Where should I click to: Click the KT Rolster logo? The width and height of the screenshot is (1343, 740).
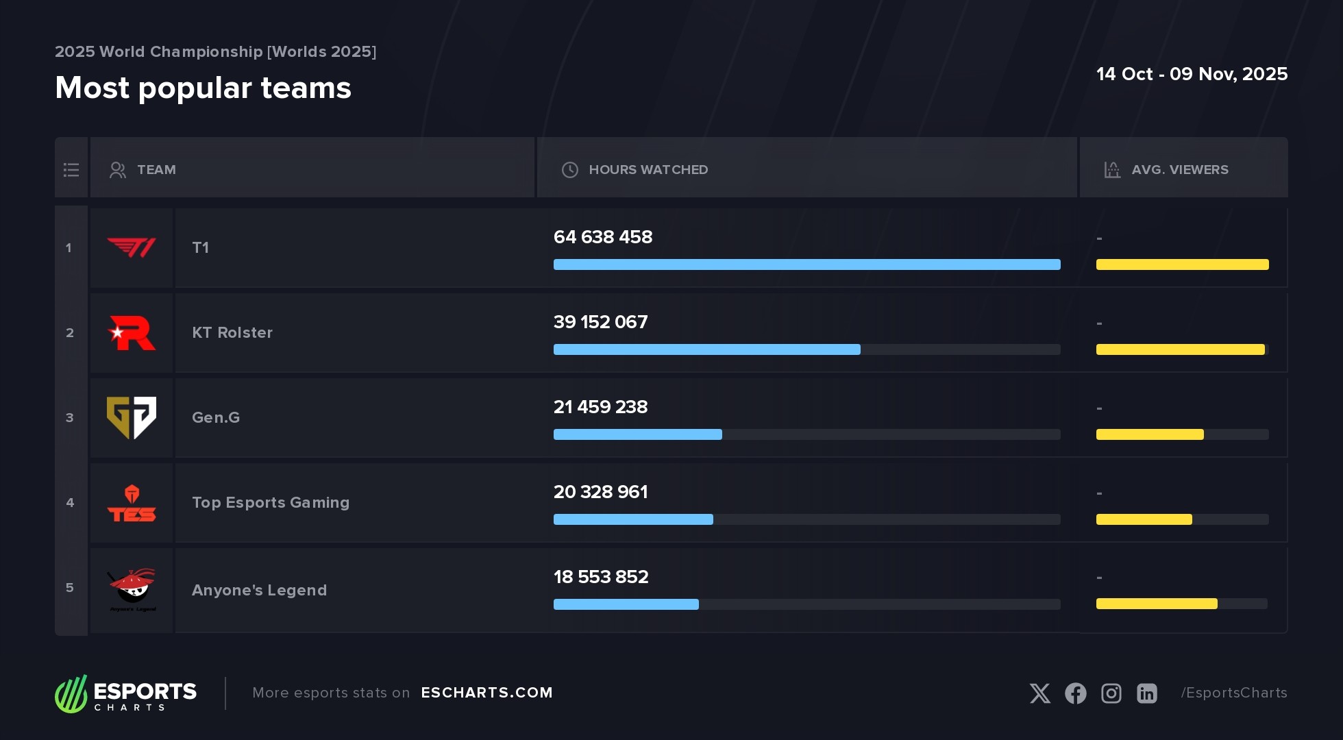click(x=132, y=332)
